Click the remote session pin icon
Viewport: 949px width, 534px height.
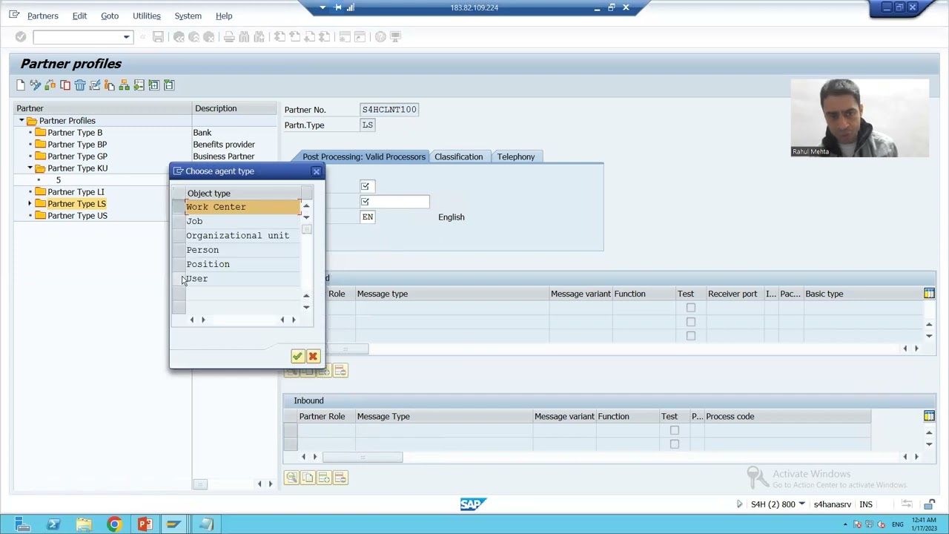coord(338,7)
